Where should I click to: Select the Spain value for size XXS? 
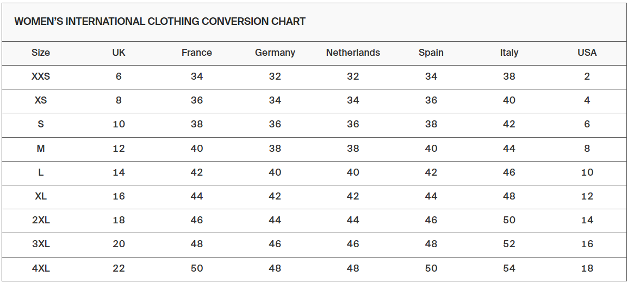click(x=431, y=76)
